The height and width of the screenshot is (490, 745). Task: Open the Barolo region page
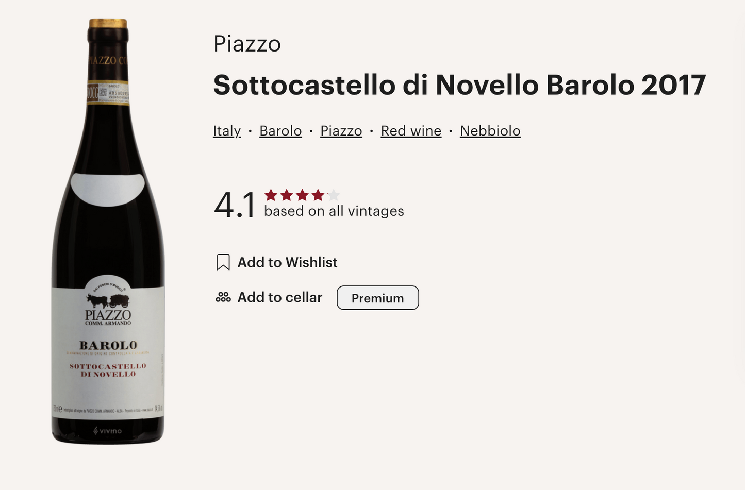pos(280,131)
